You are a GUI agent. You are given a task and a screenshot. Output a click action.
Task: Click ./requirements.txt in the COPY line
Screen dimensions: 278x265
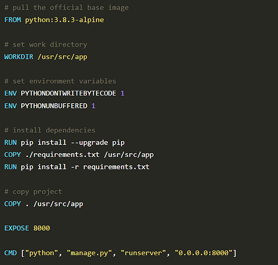pyautogui.click(x=62, y=155)
